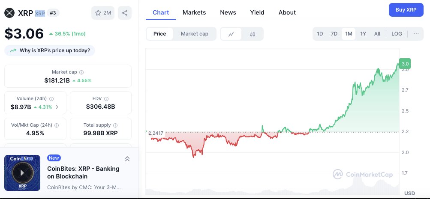
Task: Open Market cap info icon
Action: click(x=81, y=72)
